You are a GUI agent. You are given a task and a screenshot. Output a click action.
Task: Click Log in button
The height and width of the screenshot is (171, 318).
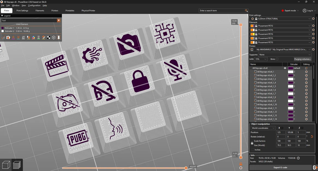[309, 11]
